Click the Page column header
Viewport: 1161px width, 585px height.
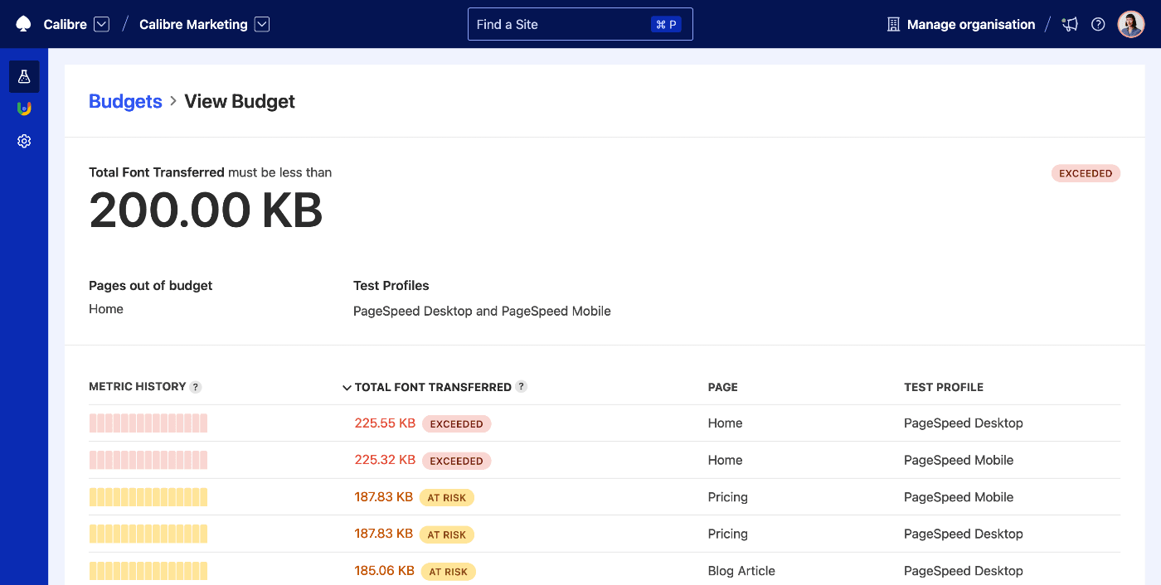coord(722,387)
